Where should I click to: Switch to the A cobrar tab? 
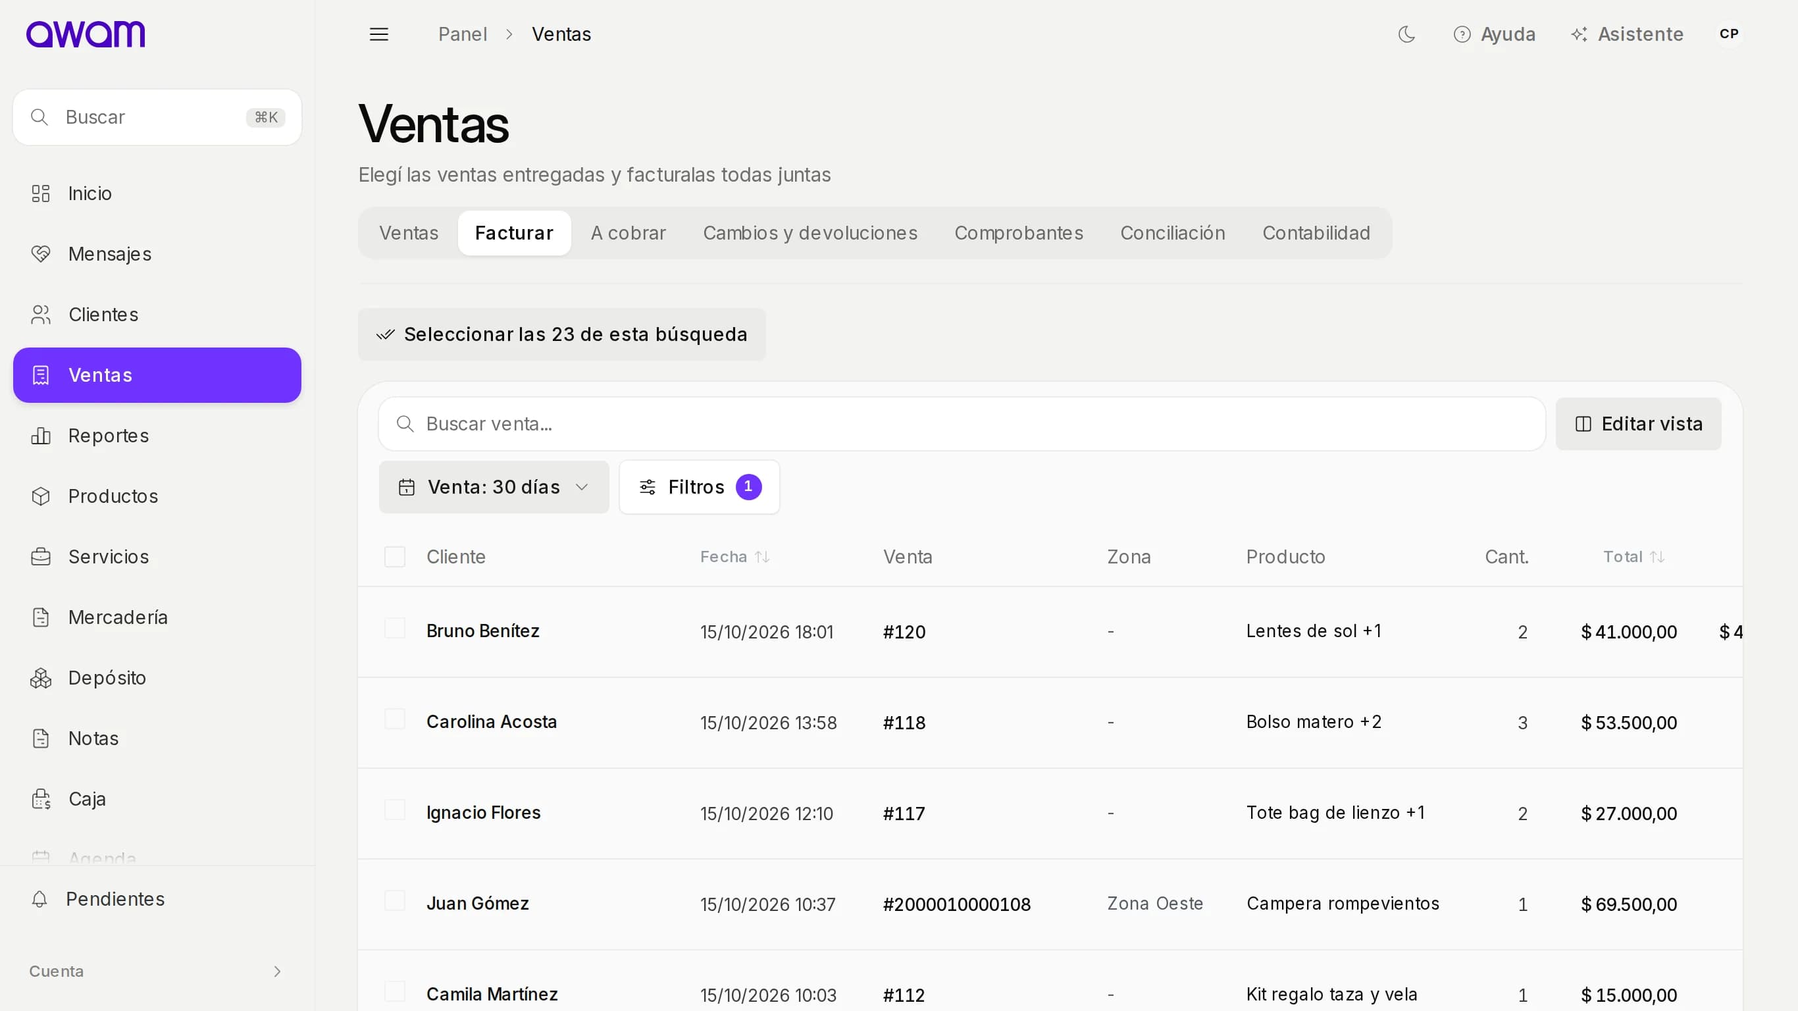pyautogui.click(x=629, y=233)
